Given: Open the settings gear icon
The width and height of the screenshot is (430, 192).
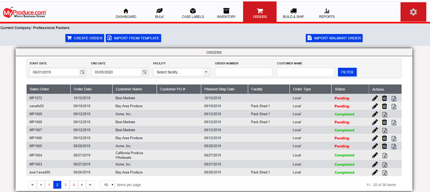Looking at the screenshot, I should 413,12.
